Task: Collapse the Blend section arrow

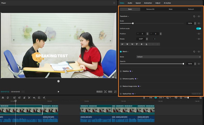Action: coord(128,52)
